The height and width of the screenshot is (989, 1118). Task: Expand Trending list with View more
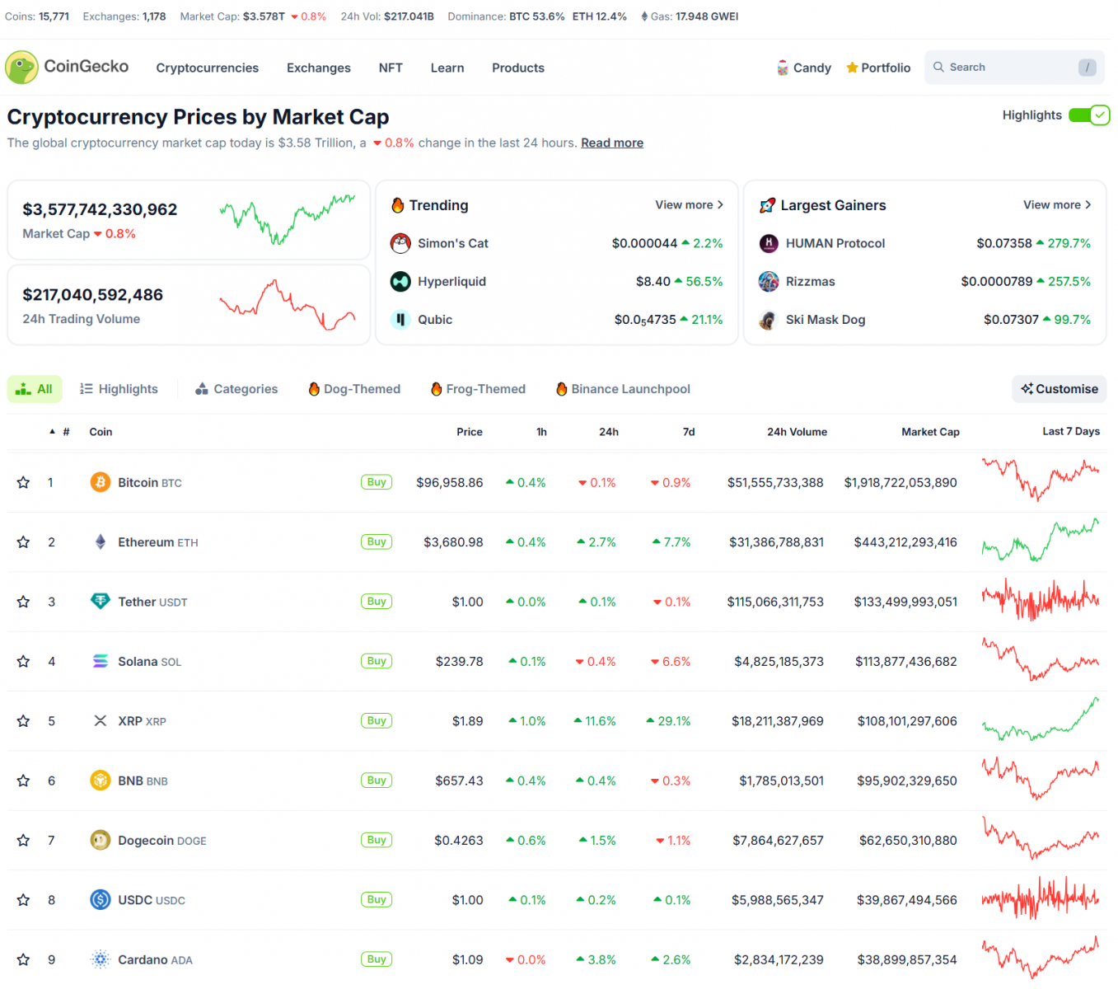(x=689, y=205)
